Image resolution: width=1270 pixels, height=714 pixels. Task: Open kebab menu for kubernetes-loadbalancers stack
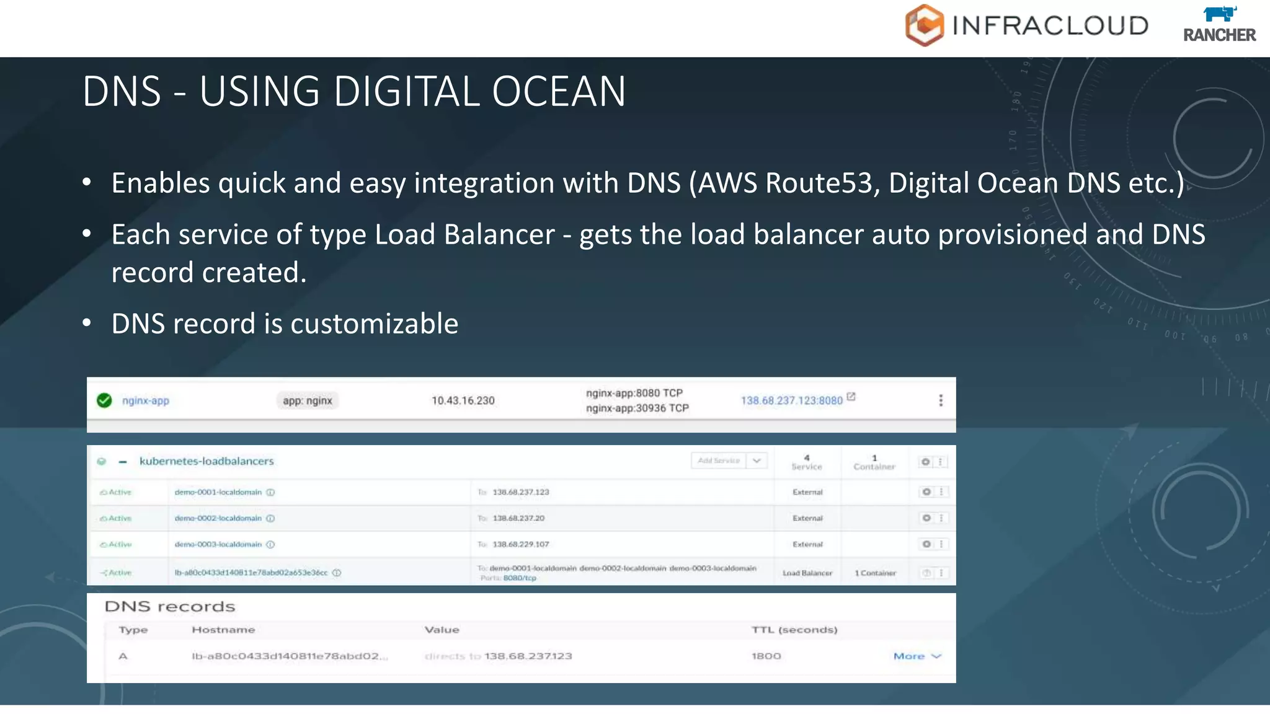pos(941,462)
